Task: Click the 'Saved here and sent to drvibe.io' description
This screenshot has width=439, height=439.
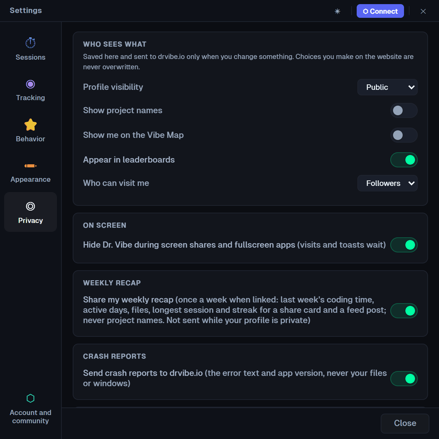Action: (x=248, y=62)
